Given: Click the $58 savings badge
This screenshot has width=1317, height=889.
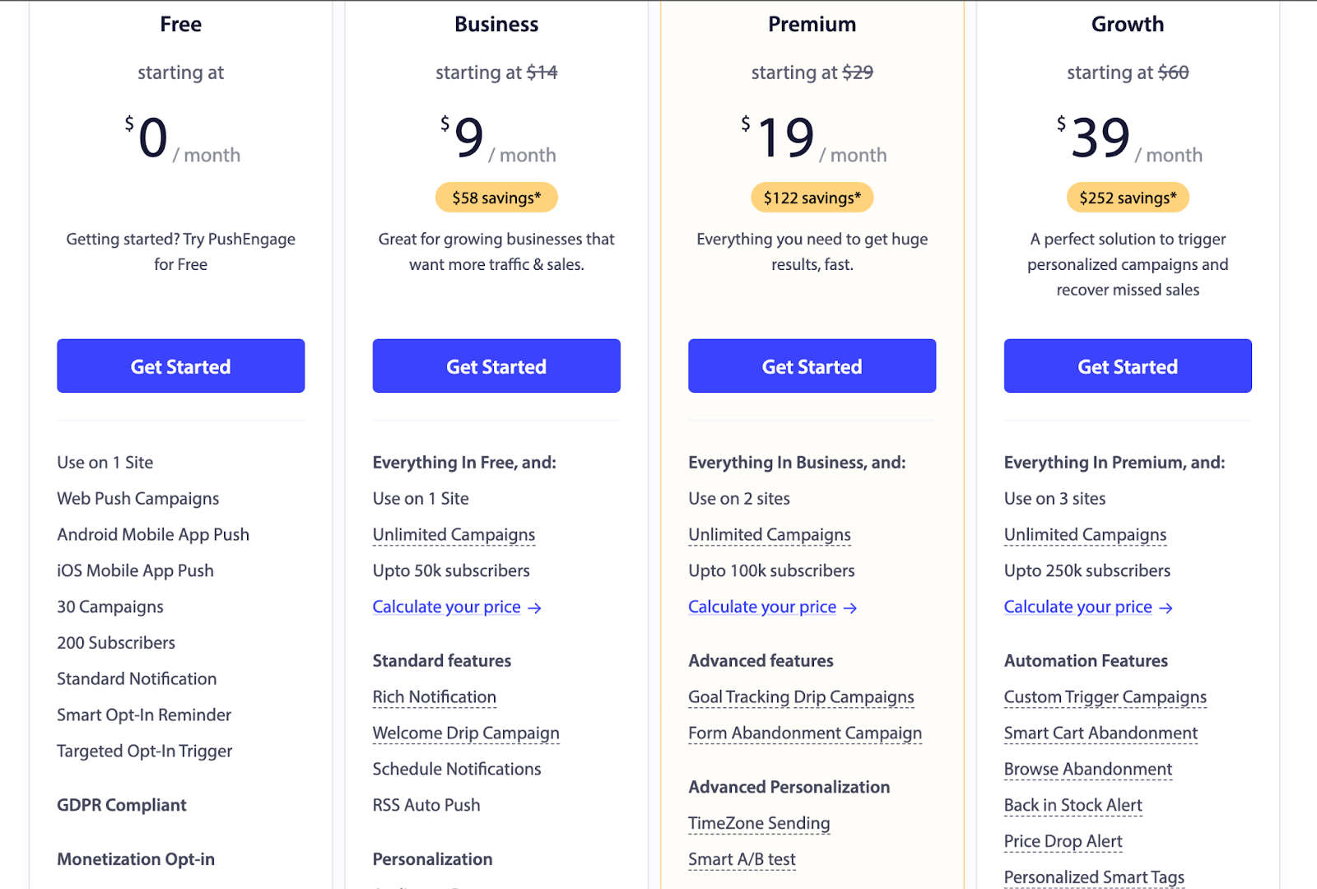Looking at the screenshot, I should click(496, 198).
